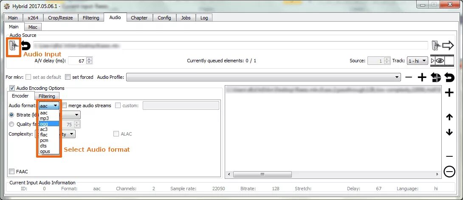463x200 pixels.
Task: Open the top-level Filtering tab
Action: click(91, 18)
